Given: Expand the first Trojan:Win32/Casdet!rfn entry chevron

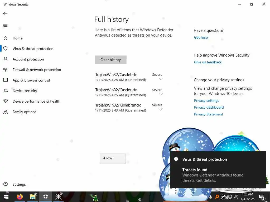Looking at the screenshot, I should [x=161, y=79].
